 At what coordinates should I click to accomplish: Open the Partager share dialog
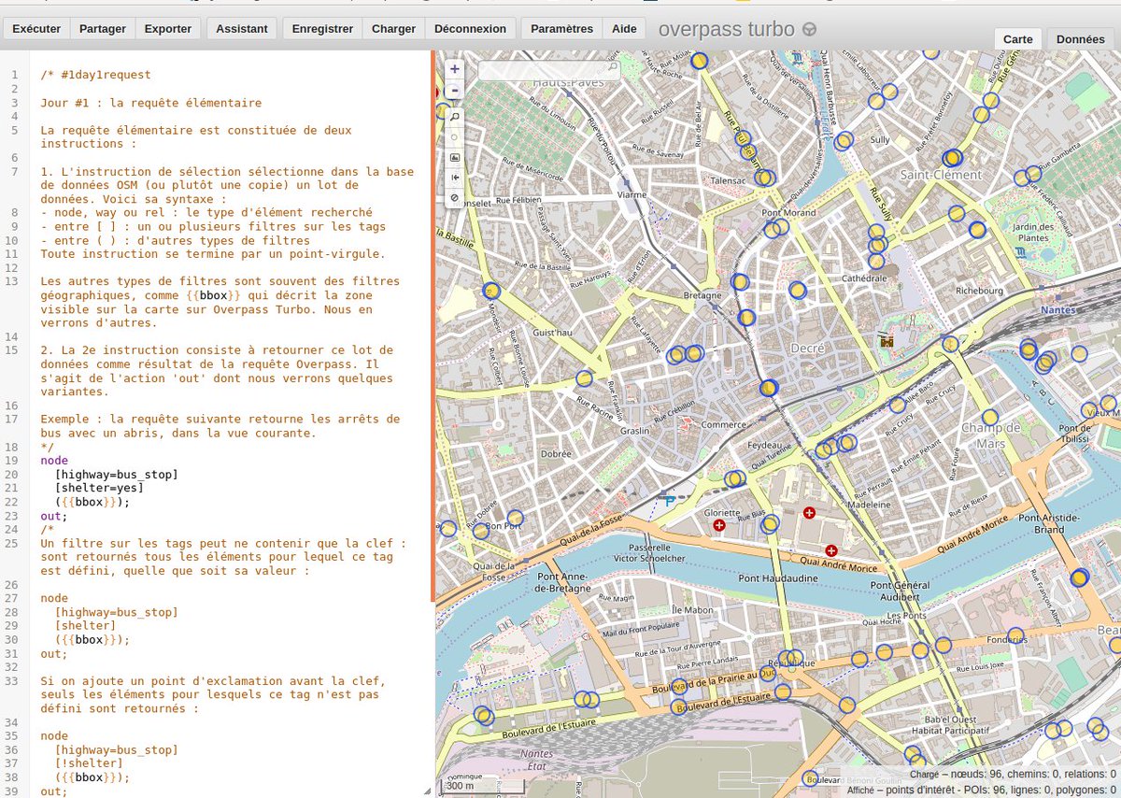coord(103,29)
